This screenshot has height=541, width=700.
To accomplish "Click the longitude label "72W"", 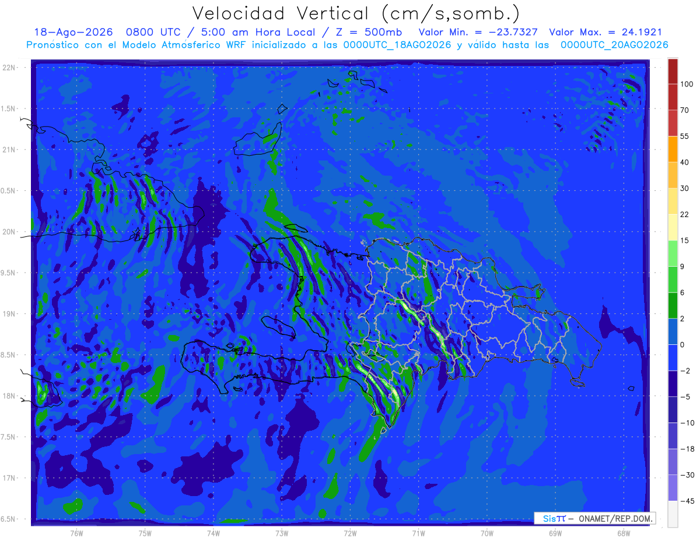I will click(350, 533).
